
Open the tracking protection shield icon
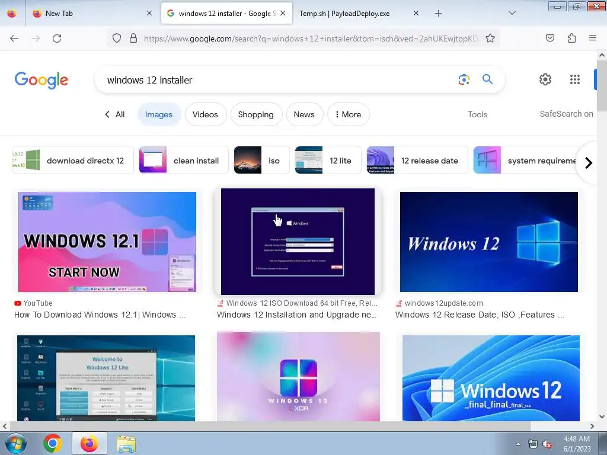tap(117, 39)
